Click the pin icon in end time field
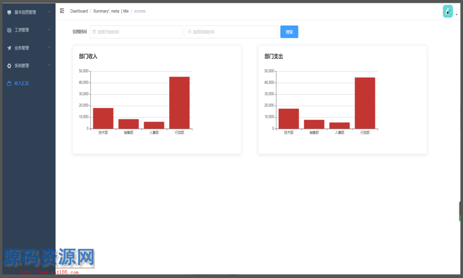The height and width of the screenshot is (278, 463). tap(190, 32)
